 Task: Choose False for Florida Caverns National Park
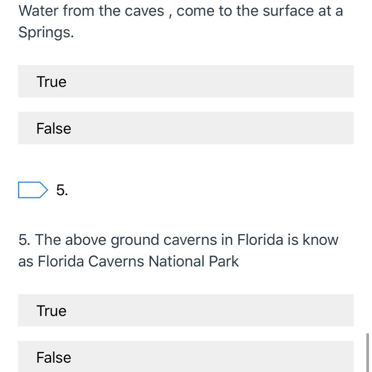pos(186,357)
